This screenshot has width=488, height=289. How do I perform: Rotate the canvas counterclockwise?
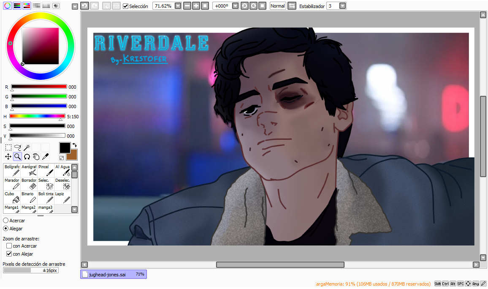pos(244,6)
